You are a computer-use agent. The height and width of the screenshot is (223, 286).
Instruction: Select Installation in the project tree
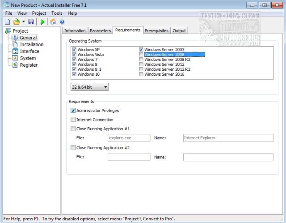click(x=32, y=44)
